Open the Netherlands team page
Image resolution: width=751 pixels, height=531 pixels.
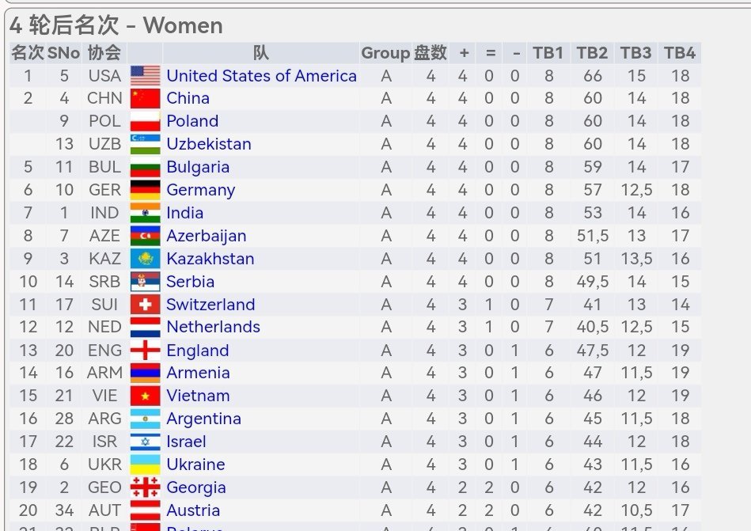point(213,327)
